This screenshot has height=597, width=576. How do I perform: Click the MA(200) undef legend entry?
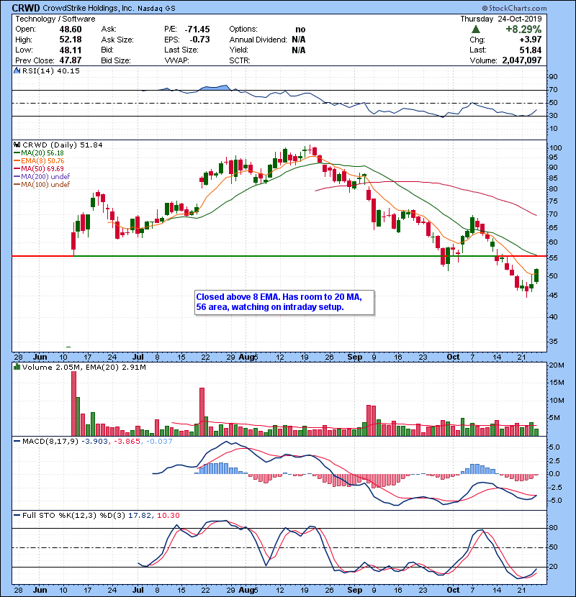(42, 177)
